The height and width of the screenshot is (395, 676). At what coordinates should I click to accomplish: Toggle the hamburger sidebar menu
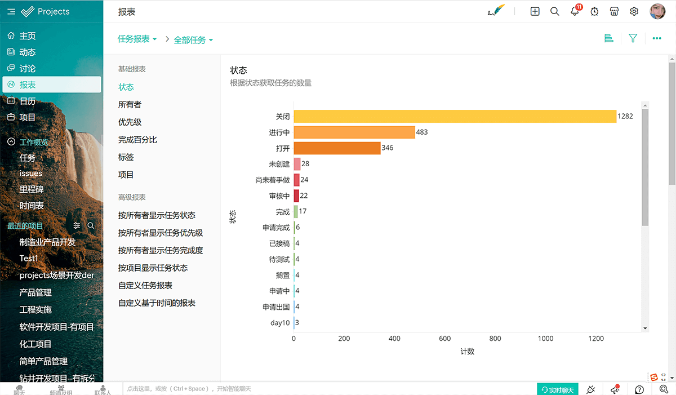pos(11,11)
